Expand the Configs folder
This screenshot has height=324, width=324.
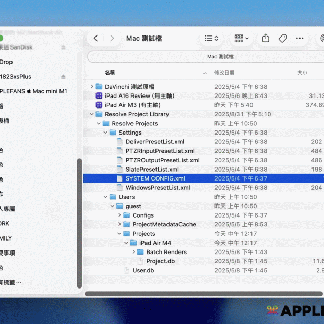click(119, 215)
